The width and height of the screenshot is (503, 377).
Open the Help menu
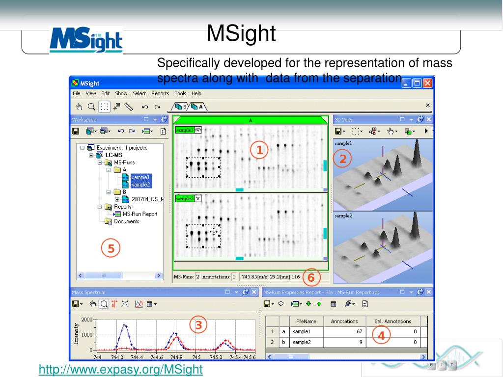(196, 93)
